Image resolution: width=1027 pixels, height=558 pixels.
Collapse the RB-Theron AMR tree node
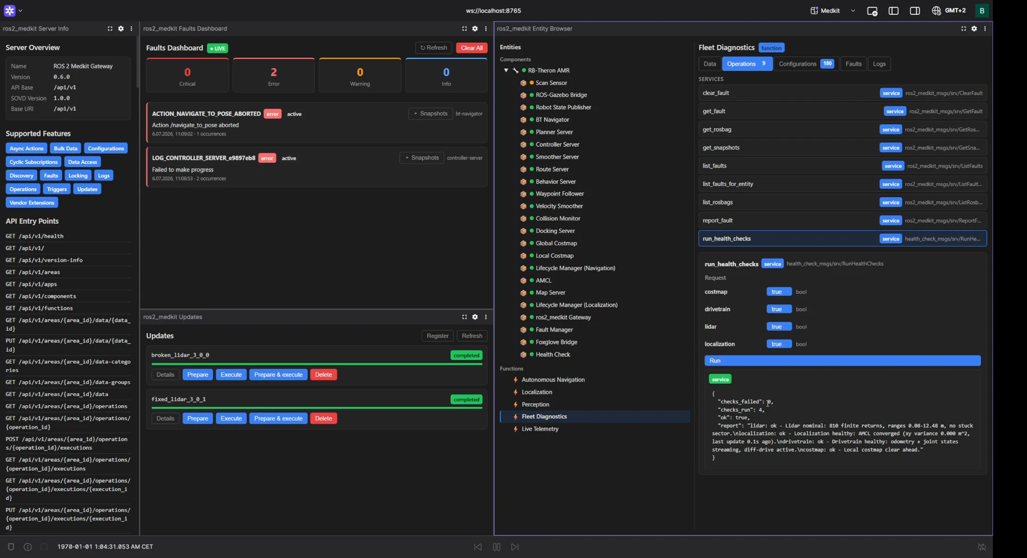[506, 71]
